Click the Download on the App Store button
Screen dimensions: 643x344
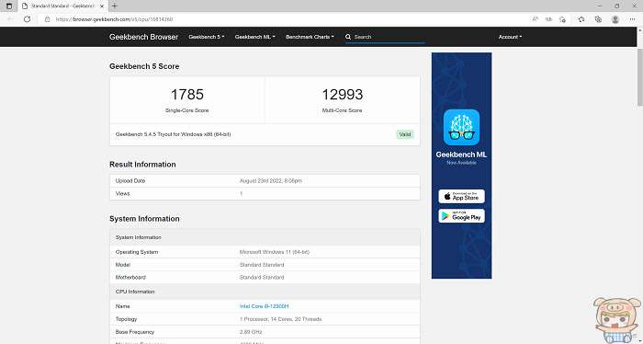point(461,196)
